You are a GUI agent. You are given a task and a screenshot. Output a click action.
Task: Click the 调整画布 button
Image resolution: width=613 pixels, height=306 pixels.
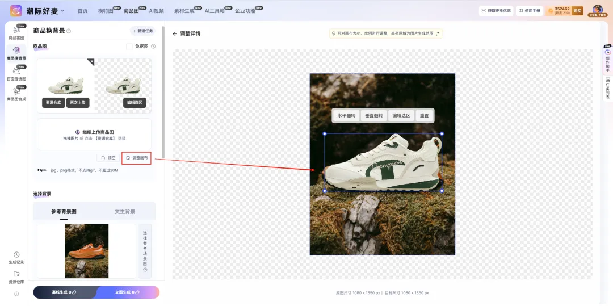click(x=136, y=158)
